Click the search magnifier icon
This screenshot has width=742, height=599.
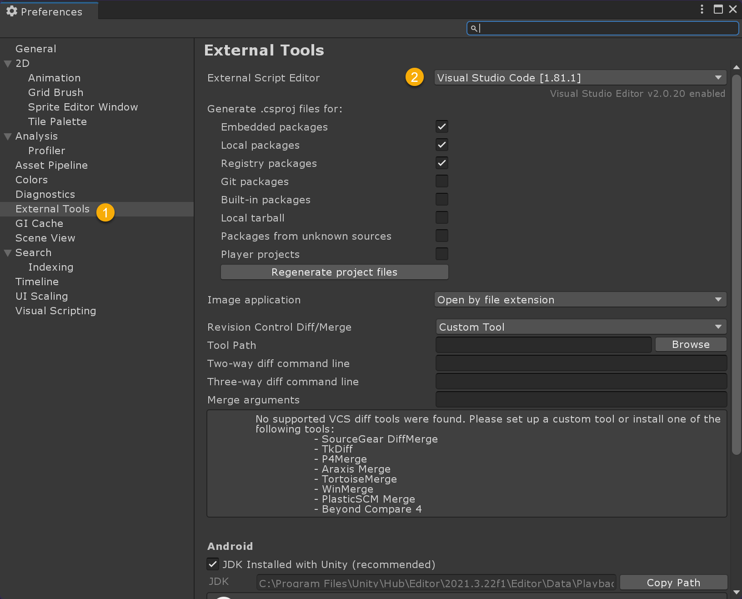tap(474, 29)
